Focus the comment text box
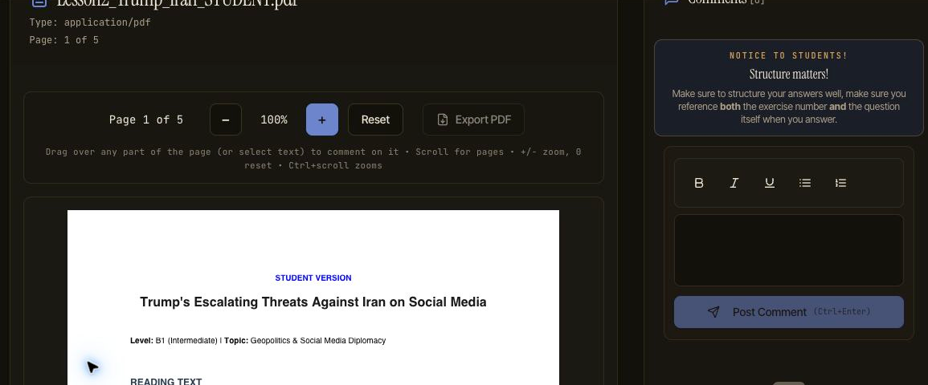 tap(789, 250)
